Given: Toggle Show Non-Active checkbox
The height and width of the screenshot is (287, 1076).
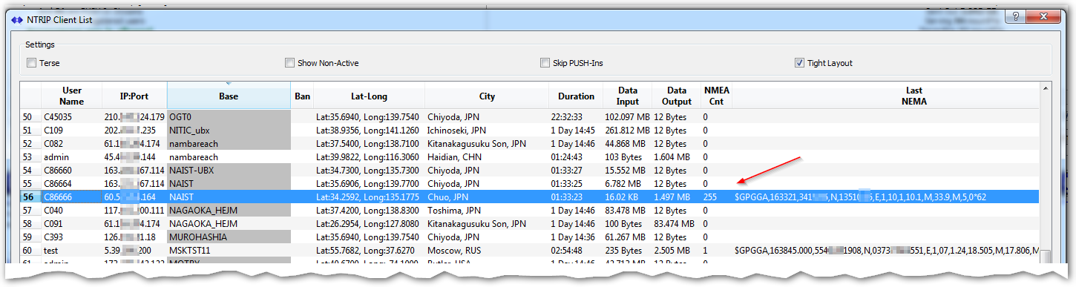Looking at the screenshot, I should pyautogui.click(x=290, y=63).
